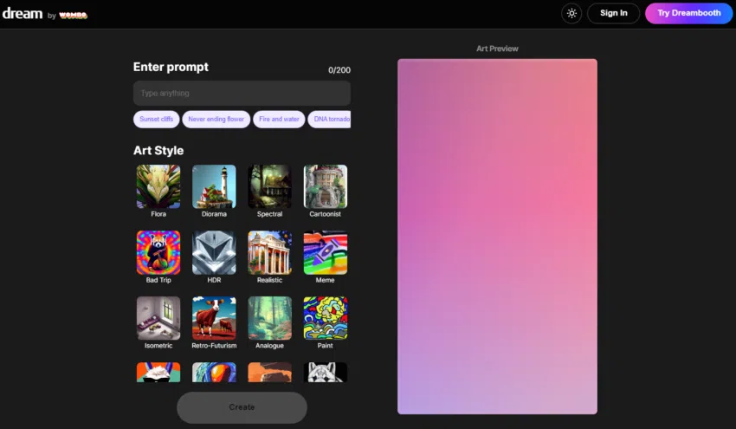Select the Flora art style
The height and width of the screenshot is (429, 736).
coord(158,186)
